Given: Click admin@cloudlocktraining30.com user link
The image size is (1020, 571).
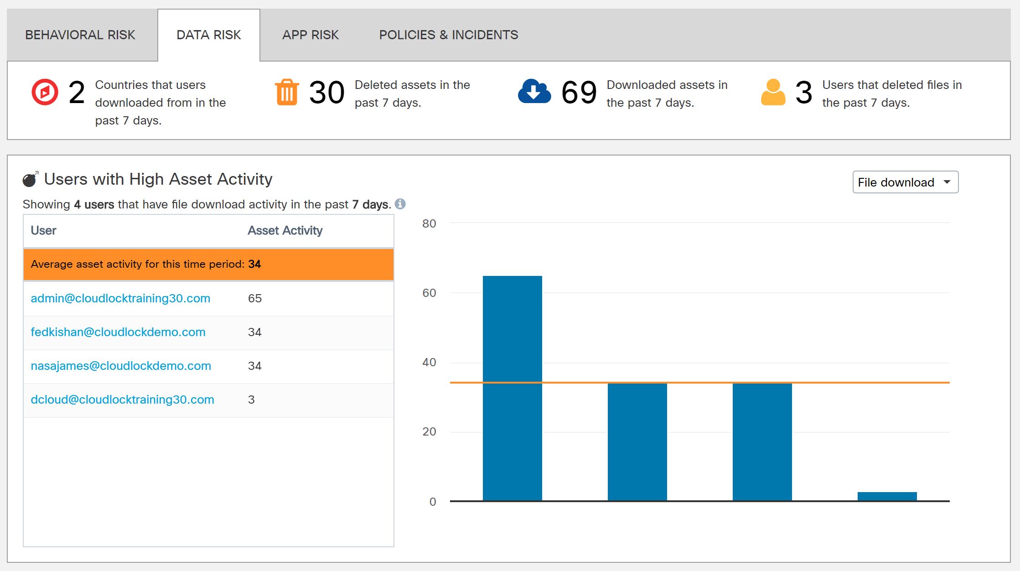Looking at the screenshot, I should point(120,298).
